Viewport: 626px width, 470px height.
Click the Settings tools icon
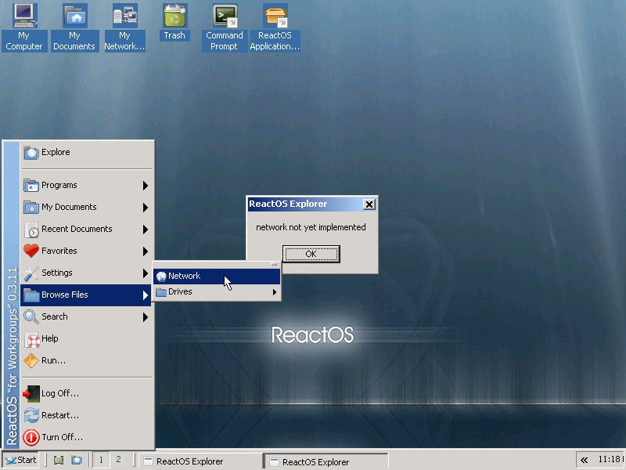(31, 273)
